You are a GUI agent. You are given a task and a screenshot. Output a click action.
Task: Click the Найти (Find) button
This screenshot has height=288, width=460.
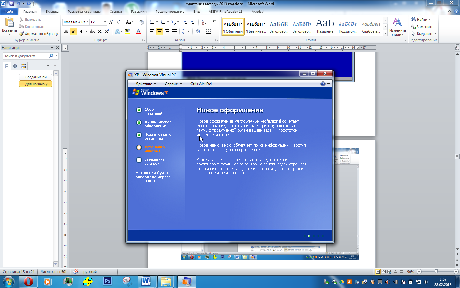(421, 20)
